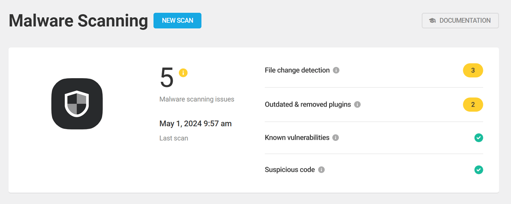Click the File change detection badge 3

[473, 70]
